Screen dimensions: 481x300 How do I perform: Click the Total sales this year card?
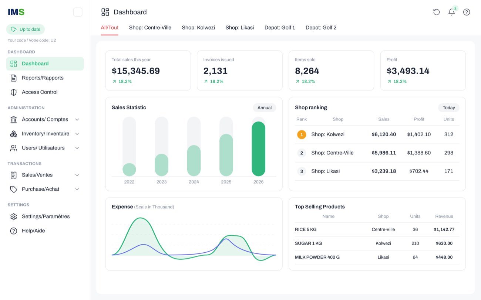pos(148,71)
